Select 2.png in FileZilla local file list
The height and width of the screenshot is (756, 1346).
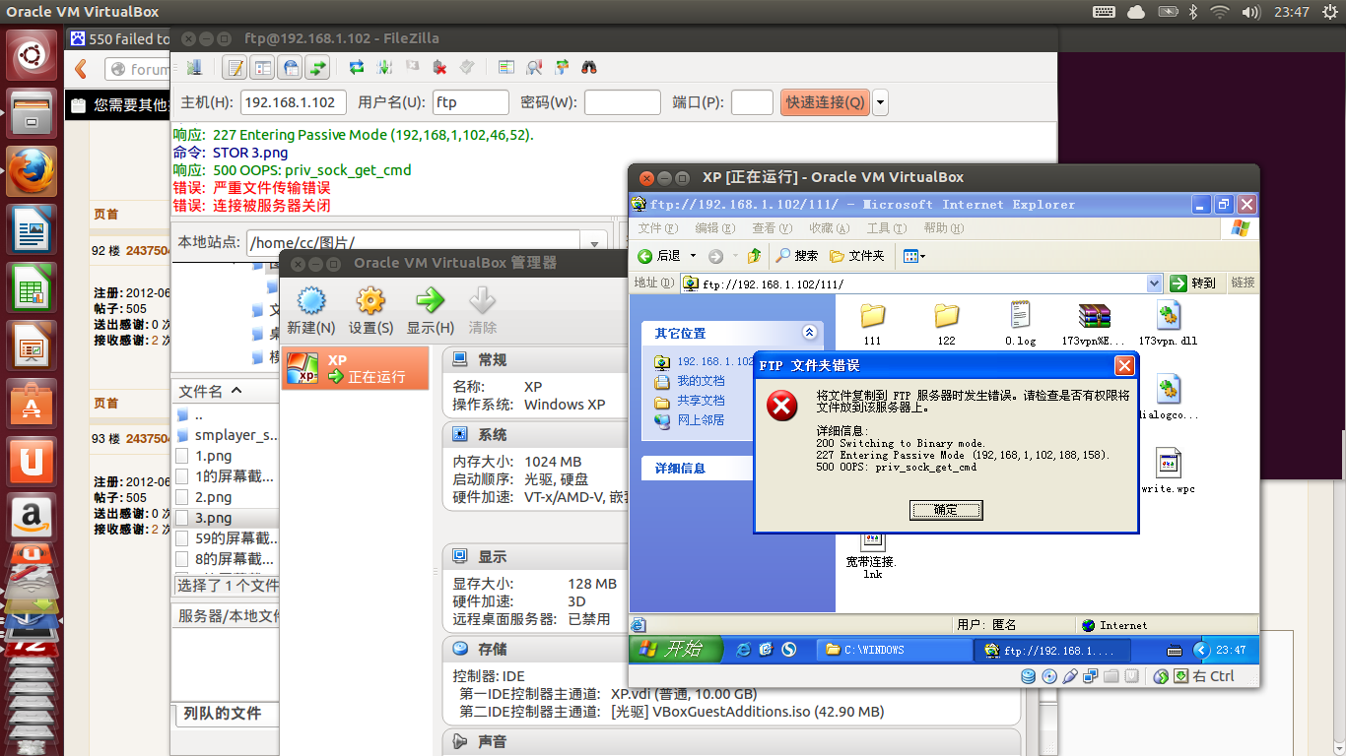click(x=214, y=497)
